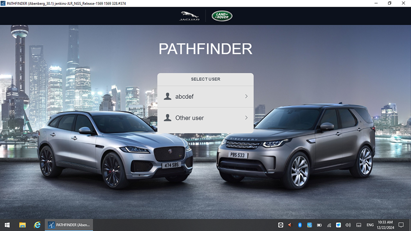Restore down the PATHFINDER window

pyautogui.click(x=390, y=3)
